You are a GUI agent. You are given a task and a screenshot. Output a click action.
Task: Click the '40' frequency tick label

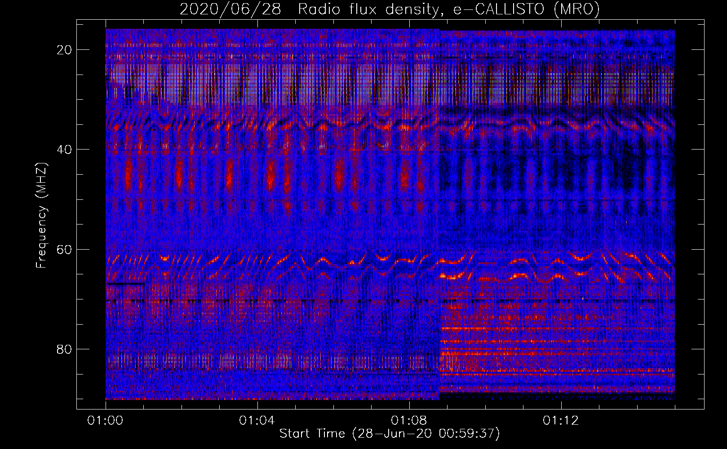tap(65, 150)
